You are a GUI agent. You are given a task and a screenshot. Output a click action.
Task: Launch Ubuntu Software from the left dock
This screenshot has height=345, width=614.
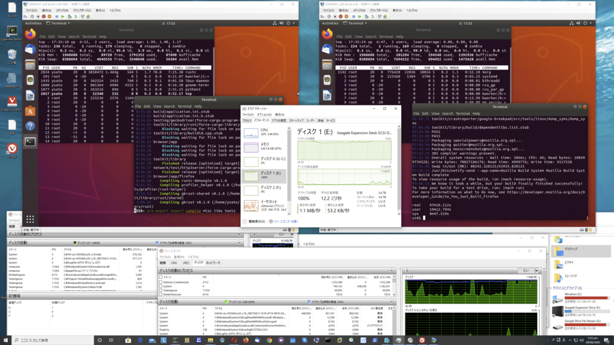pyautogui.click(x=31, y=111)
